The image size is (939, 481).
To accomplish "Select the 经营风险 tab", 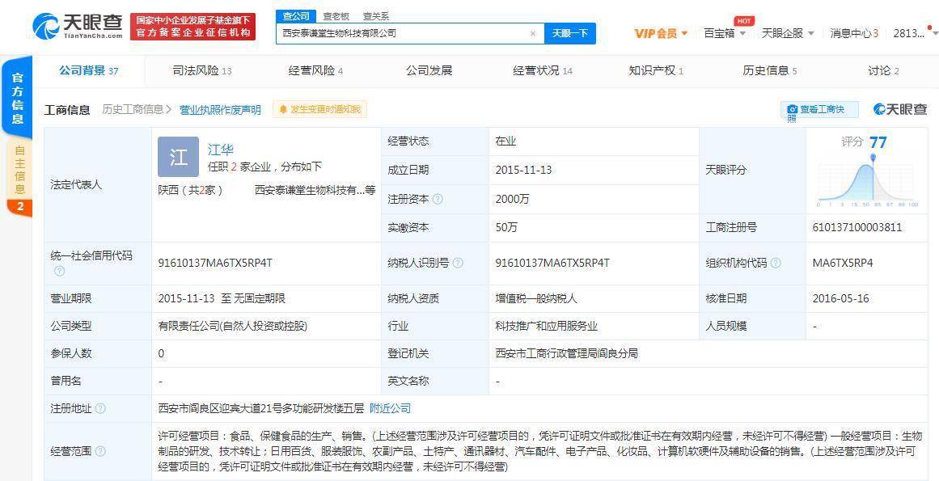I will 315,70.
